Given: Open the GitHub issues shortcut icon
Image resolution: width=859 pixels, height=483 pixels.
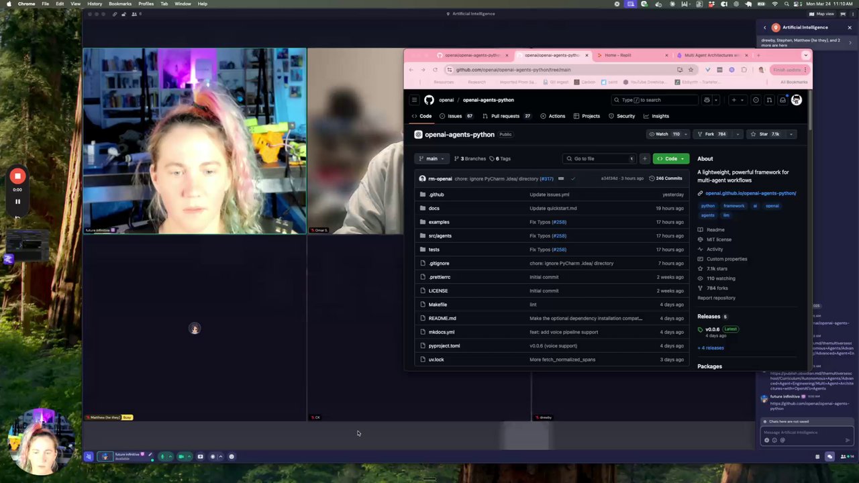Looking at the screenshot, I should [756, 100].
